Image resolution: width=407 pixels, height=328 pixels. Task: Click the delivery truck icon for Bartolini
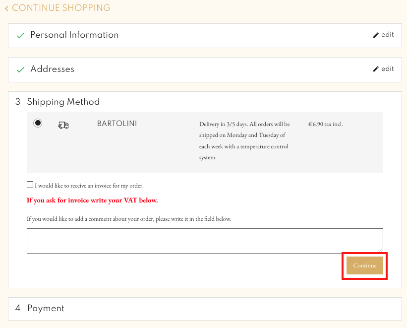pos(63,126)
